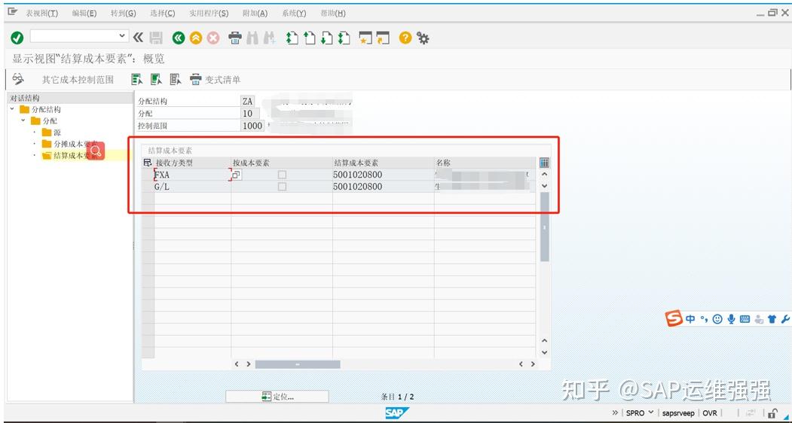Click the 分配结构 field value ZA

pos(247,101)
